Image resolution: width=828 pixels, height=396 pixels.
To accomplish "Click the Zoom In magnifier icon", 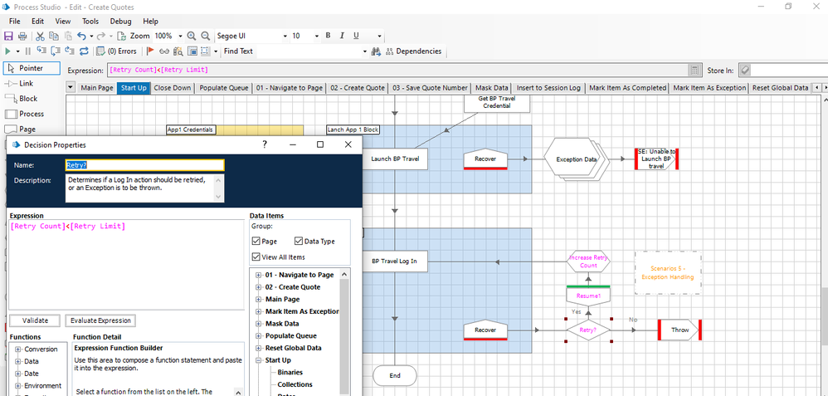I will pyautogui.click(x=191, y=37).
